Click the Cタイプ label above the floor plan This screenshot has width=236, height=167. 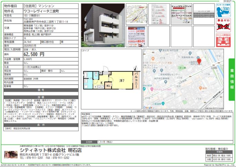[x=85, y=51]
